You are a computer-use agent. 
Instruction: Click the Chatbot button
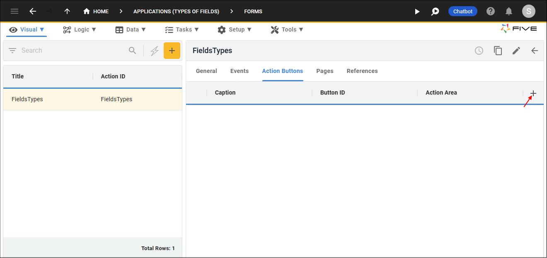pos(462,12)
